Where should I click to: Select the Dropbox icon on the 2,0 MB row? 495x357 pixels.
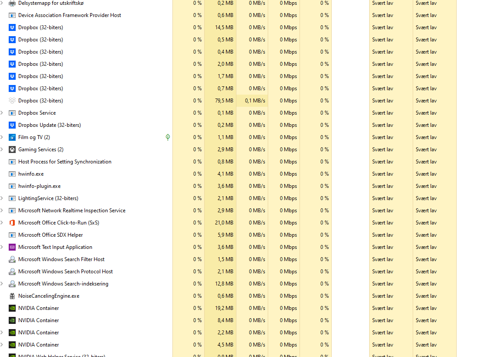(x=12, y=64)
